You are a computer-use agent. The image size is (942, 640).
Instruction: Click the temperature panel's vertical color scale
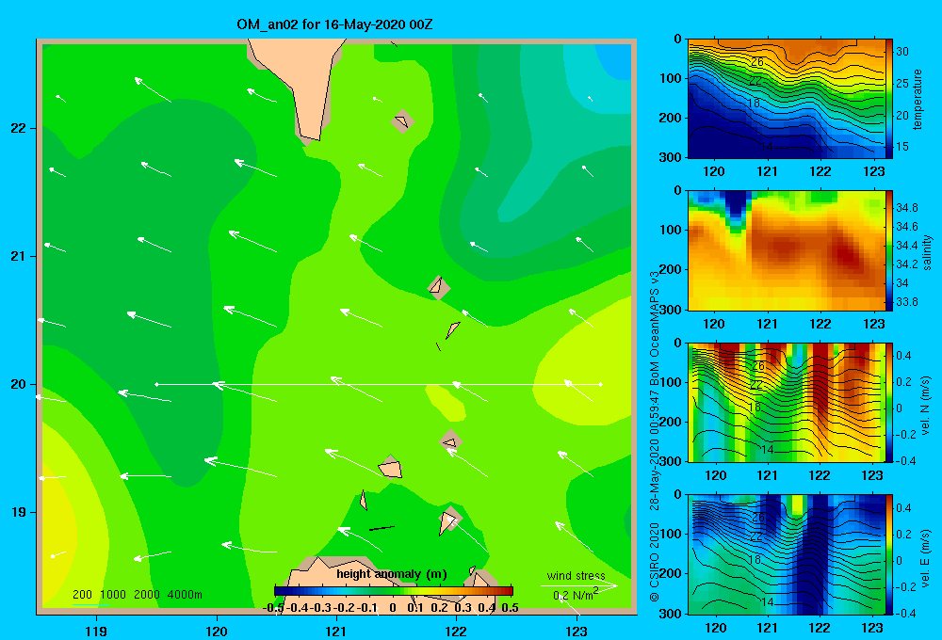pos(889,99)
